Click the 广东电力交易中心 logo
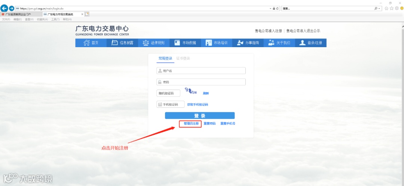Screen dimensions: 404x186 click(x=102, y=30)
